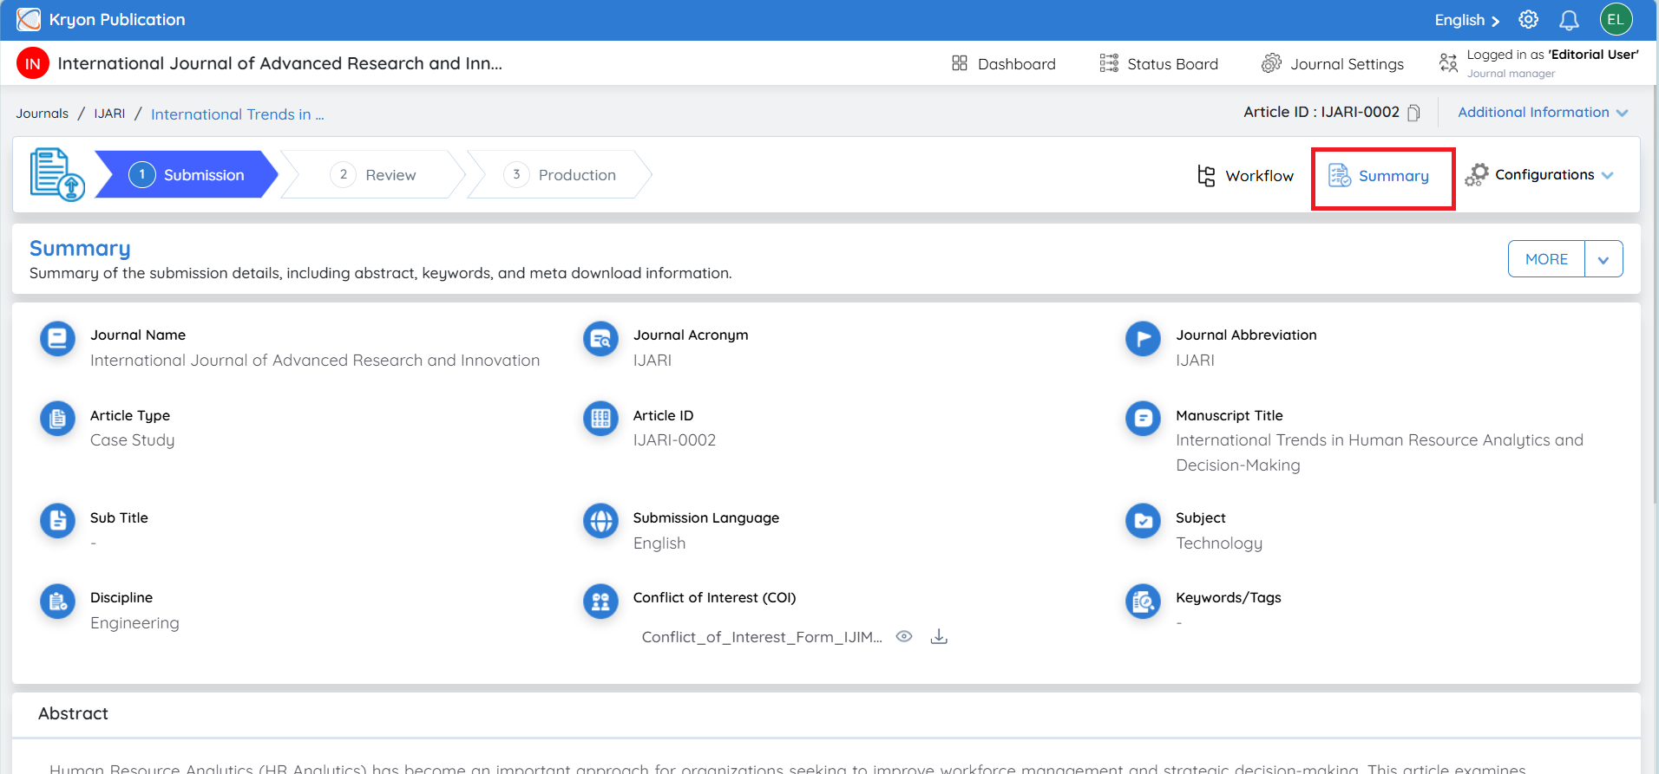Expand the MORE dropdown arrow
Image resolution: width=1659 pixels, height=774 pixels.
tap(1603, 259)
